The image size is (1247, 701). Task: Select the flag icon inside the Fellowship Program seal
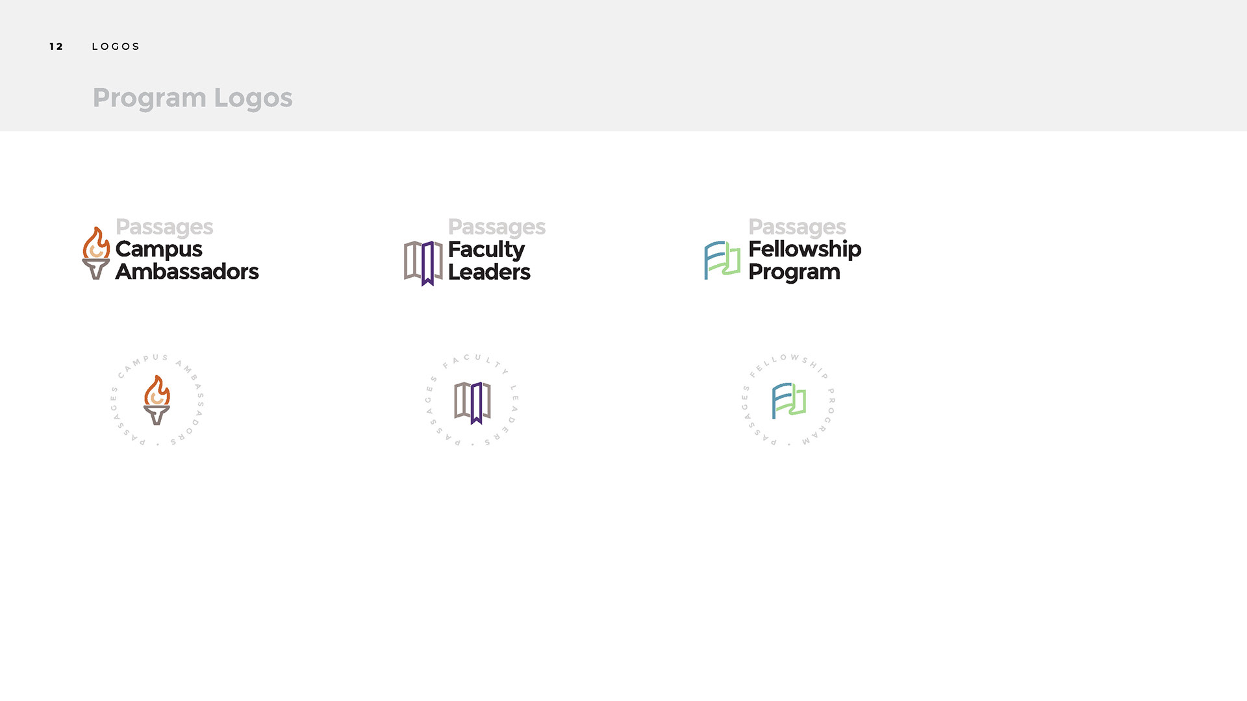tap(789, 400)
